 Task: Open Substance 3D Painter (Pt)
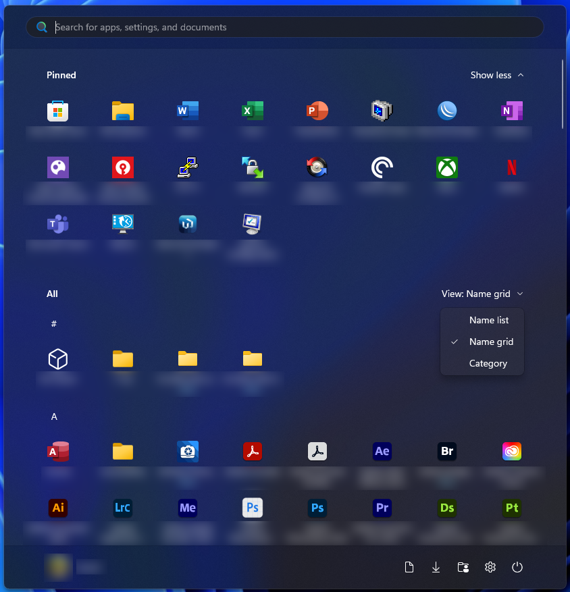point(512,508)
